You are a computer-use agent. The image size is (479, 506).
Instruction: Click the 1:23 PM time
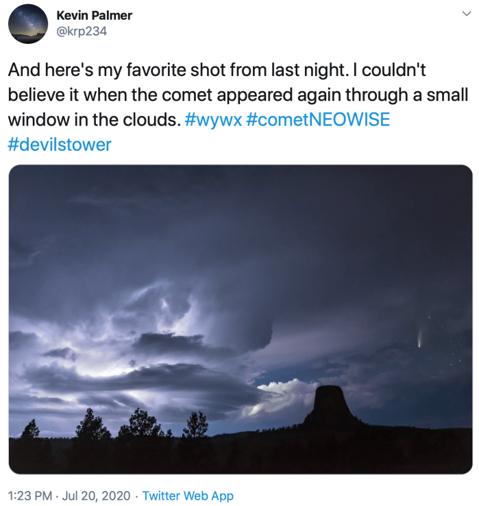(x=31, y=496)
